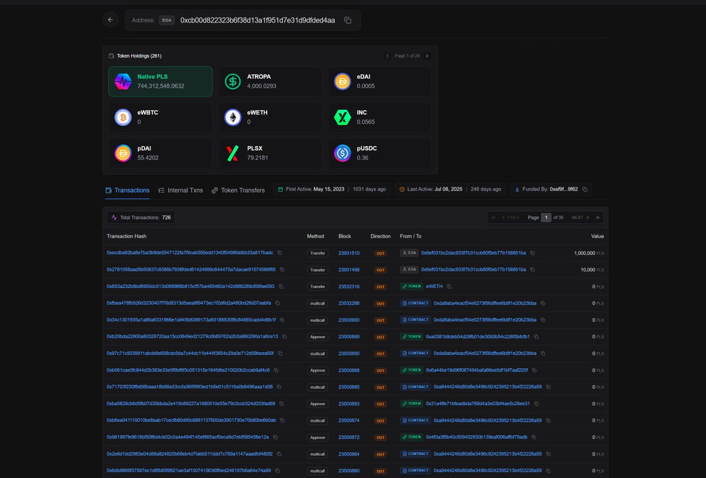Viewport: 706px width, 478px height.
Task: Click next Token Holdings page chevron
Action: pos(427,56)
